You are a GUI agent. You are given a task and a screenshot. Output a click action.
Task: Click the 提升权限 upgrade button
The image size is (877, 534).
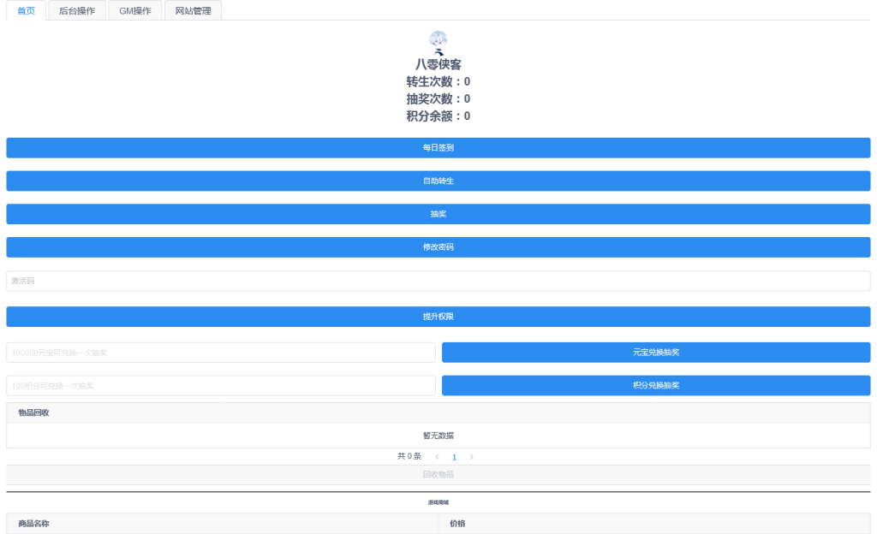coord(438,316)
